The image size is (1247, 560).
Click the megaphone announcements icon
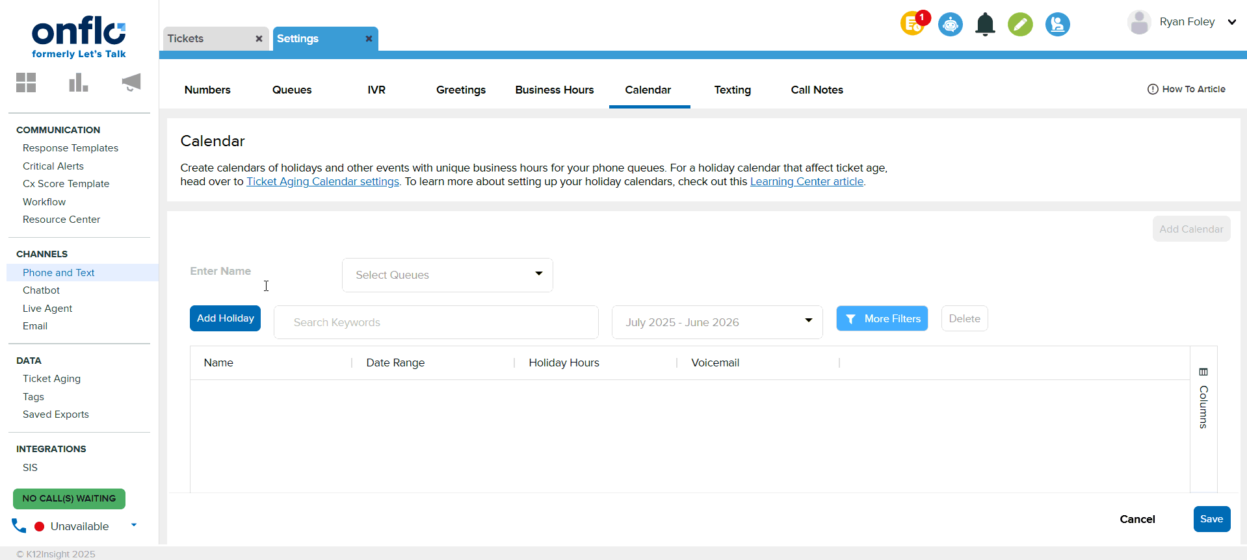click(131, 83)
